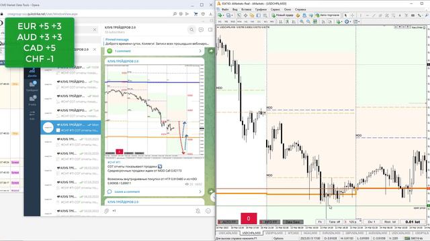This screenshot has height=241, width=430.
Task: Click the Market Watch icon in toolbar
Action: tap(239, 15)
